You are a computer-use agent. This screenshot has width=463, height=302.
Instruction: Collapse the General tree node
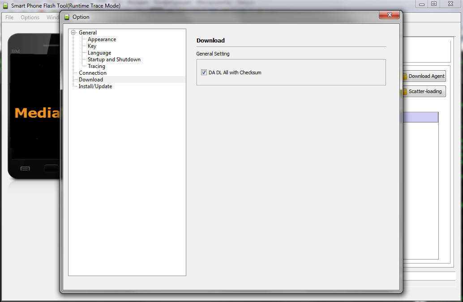[73, 33]
